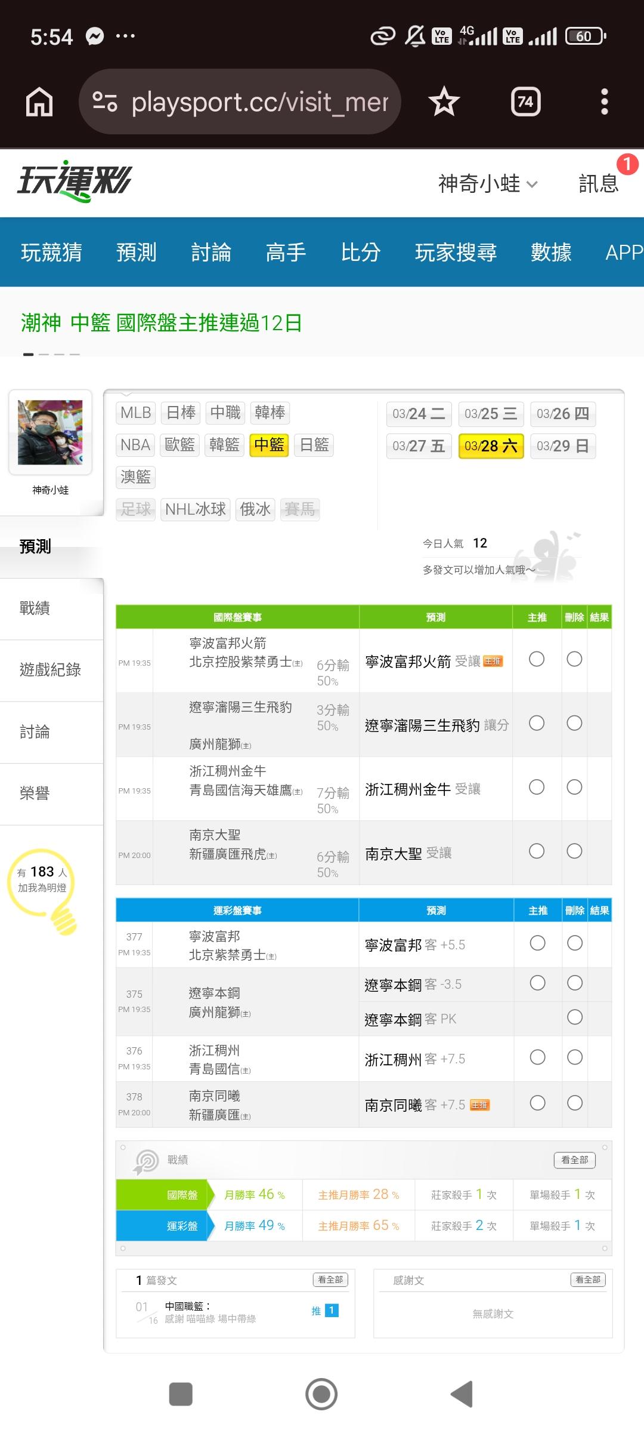Viewport: 644px width, 1433px height.
Task: Expand 感謝文 list with 看全部
Action: coord(588,1280)
